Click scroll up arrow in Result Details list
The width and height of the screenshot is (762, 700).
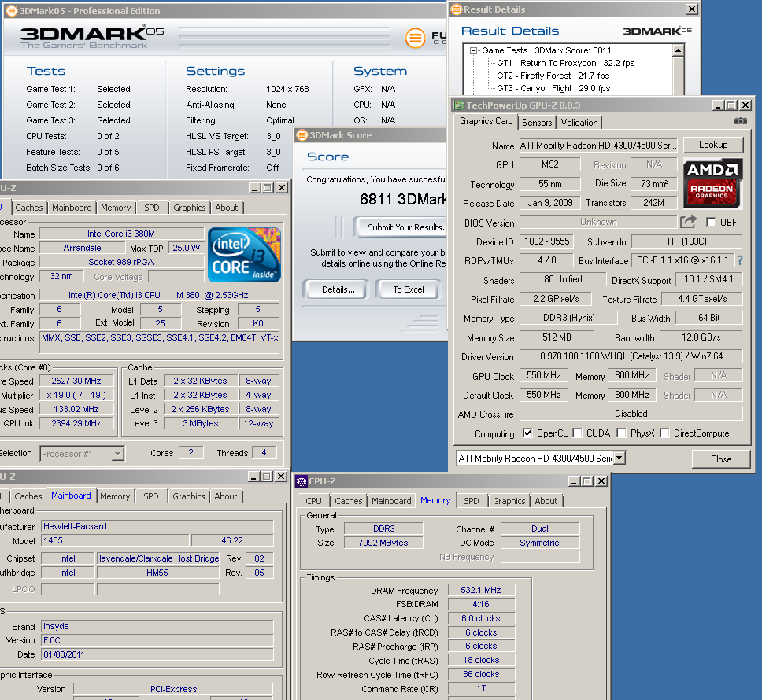pyautogui.click(x=679, y=50)
